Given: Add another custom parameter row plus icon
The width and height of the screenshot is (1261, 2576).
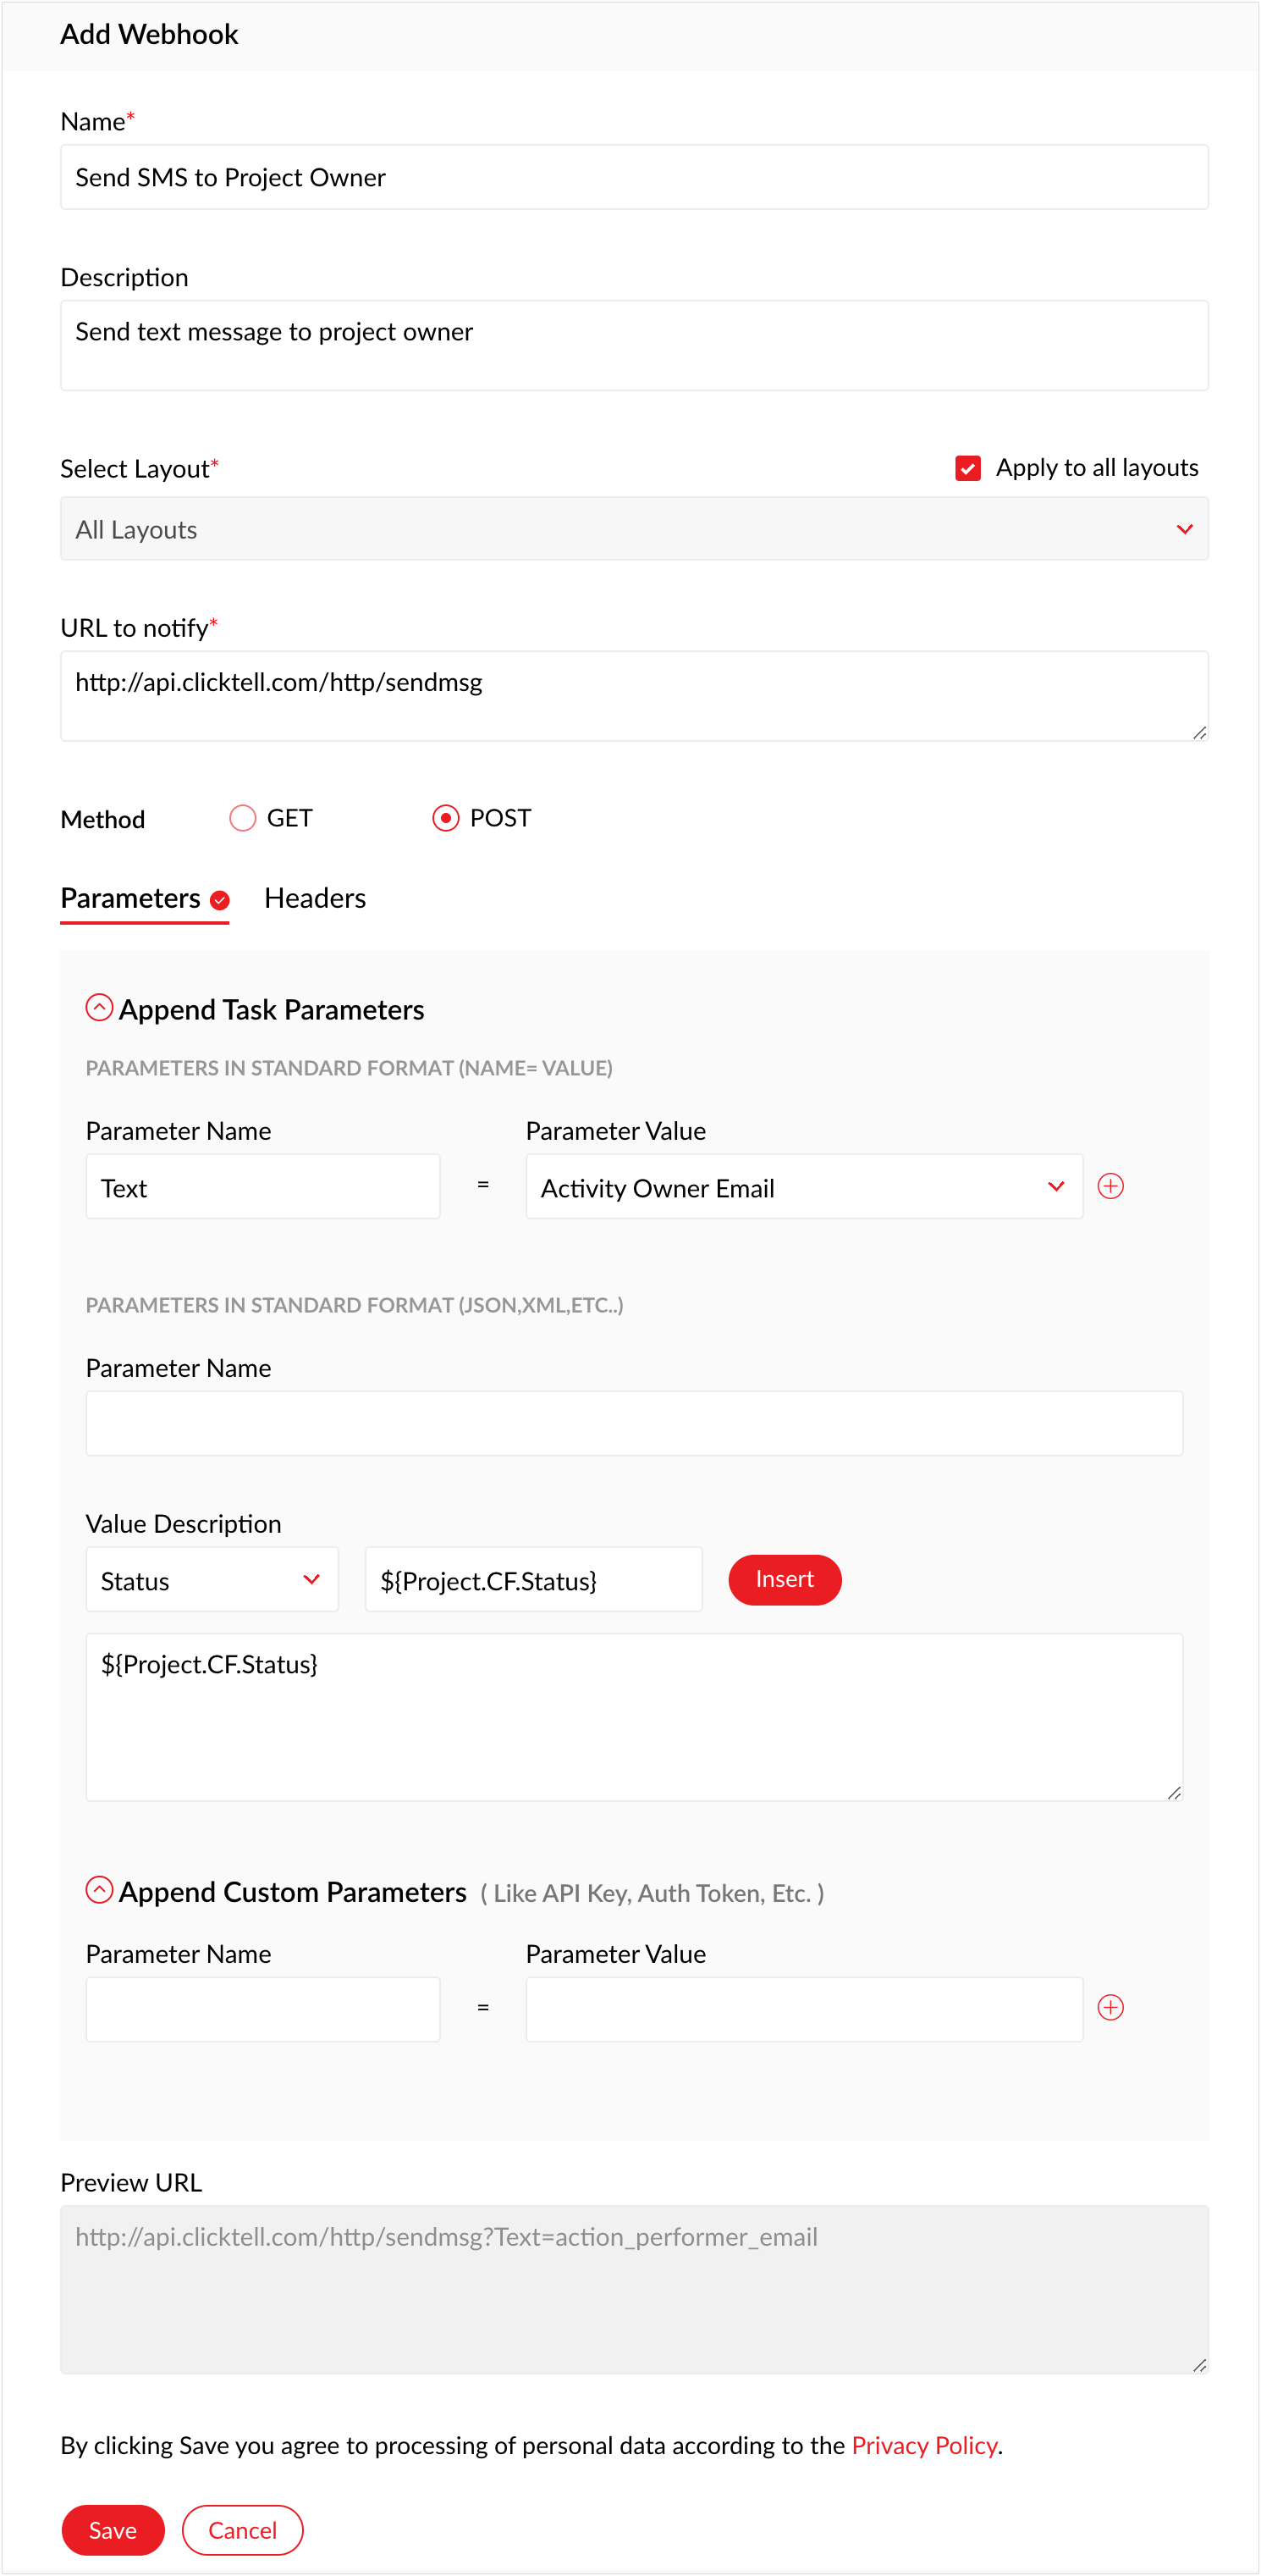Looking at the screenshot, I should click(x=1110, y=2007).
